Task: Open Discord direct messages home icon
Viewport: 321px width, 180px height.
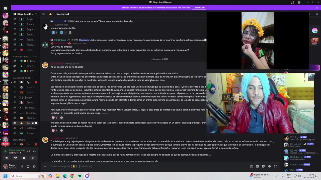Action: (x=5, y=8)
